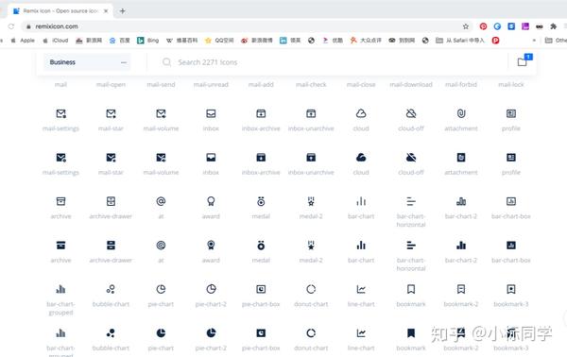Screen dimensions: 567x357
Task: Choose the outline award icon
Action: click(x=211, y=201)
